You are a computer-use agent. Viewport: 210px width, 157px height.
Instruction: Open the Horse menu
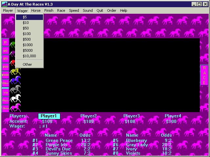coord(36,10)
